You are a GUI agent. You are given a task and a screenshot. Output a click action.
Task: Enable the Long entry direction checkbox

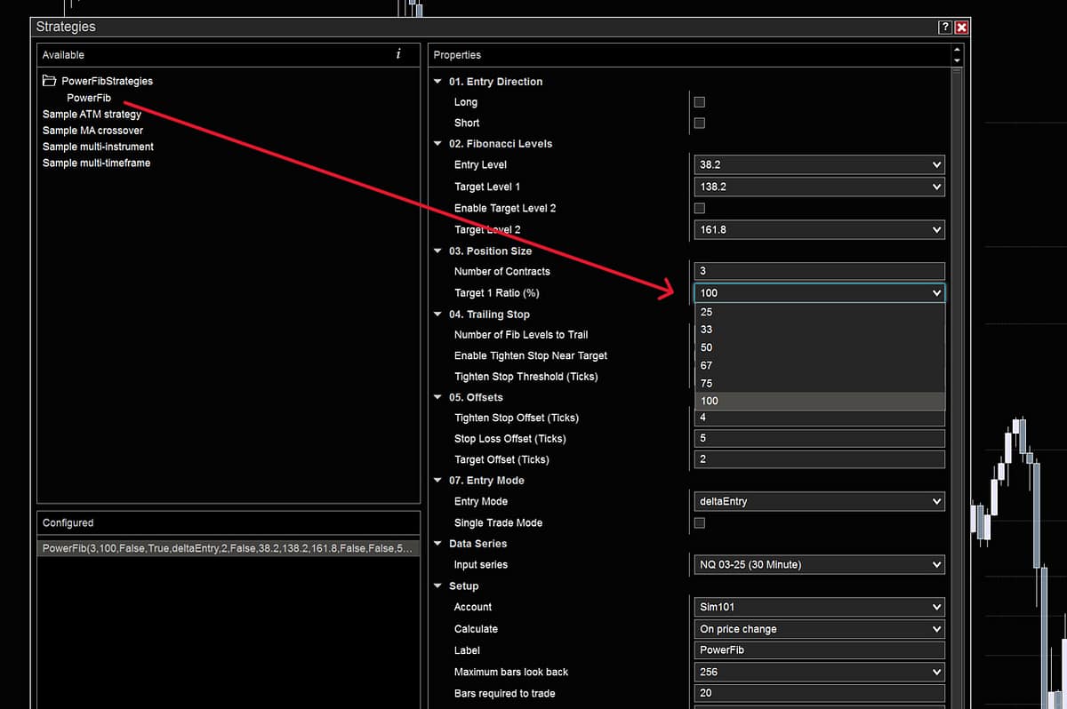(x=699, y=102)
